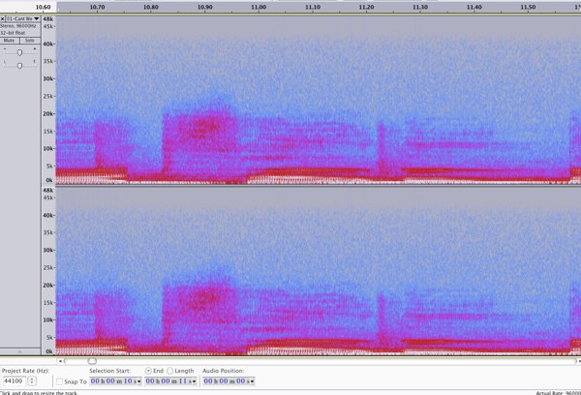Click the "Audio Position:" label
This screenshot has width=581, height=395.
[223, 371]
